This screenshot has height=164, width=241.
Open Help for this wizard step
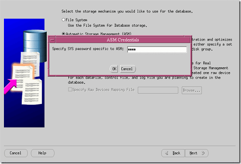42,153
